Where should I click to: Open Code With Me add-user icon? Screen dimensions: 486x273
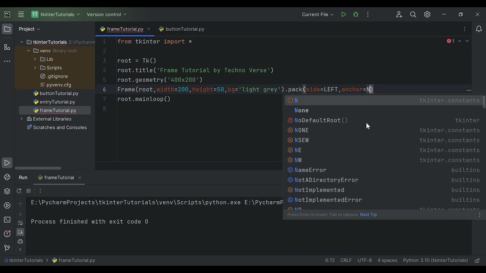(x=399, y=14)
